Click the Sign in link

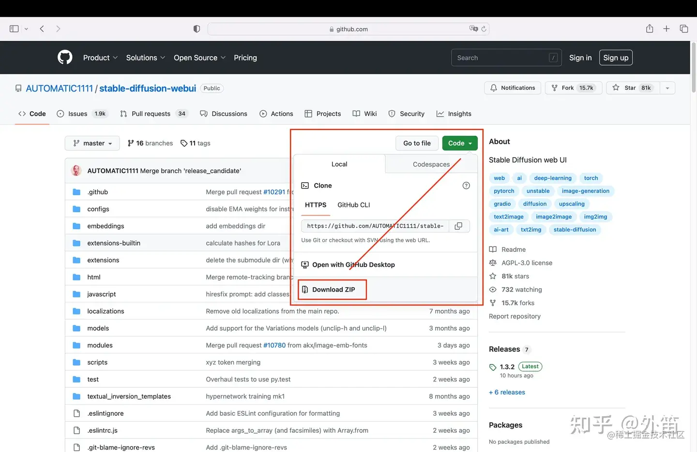[580, 58]
